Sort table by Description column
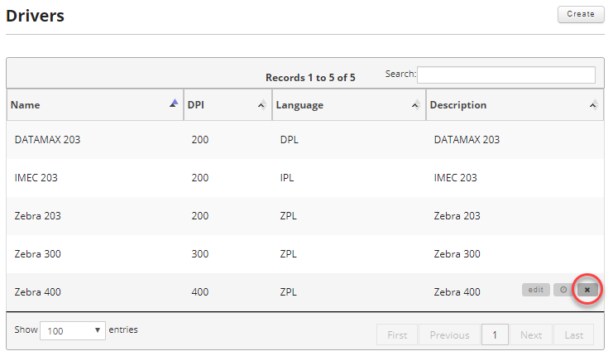This screenshot has height=356, width=613. click(515, 105)
